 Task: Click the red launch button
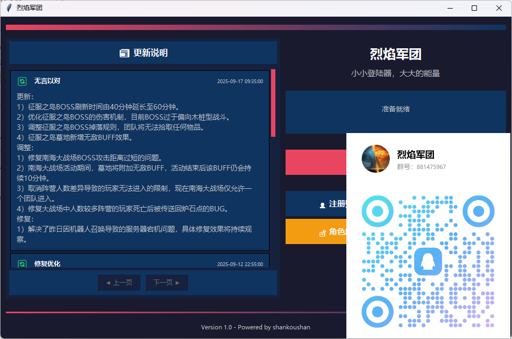(x=316, y=162)
